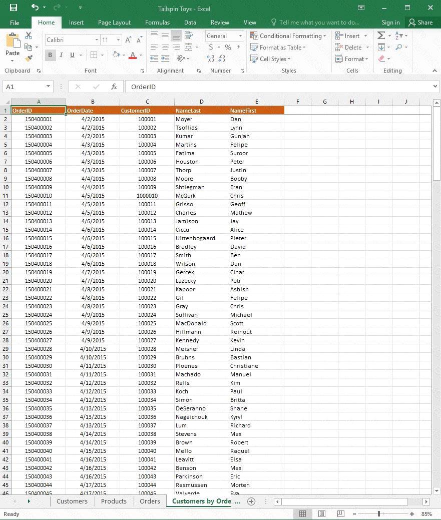Open the font size dropdown

[118, 40]
